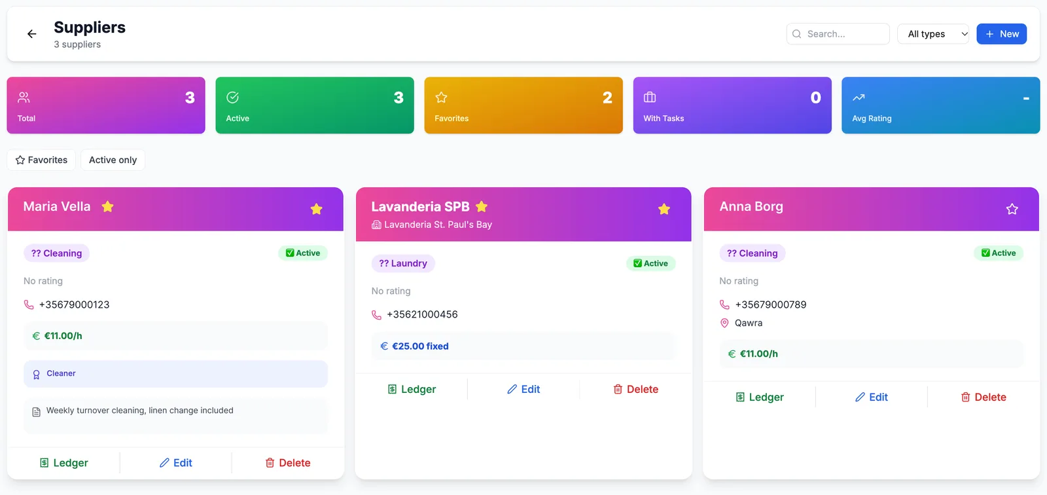This screenshot has height=495, width=1047.
Task: Open the All types dropdown
Action: (x=933, y=34)
